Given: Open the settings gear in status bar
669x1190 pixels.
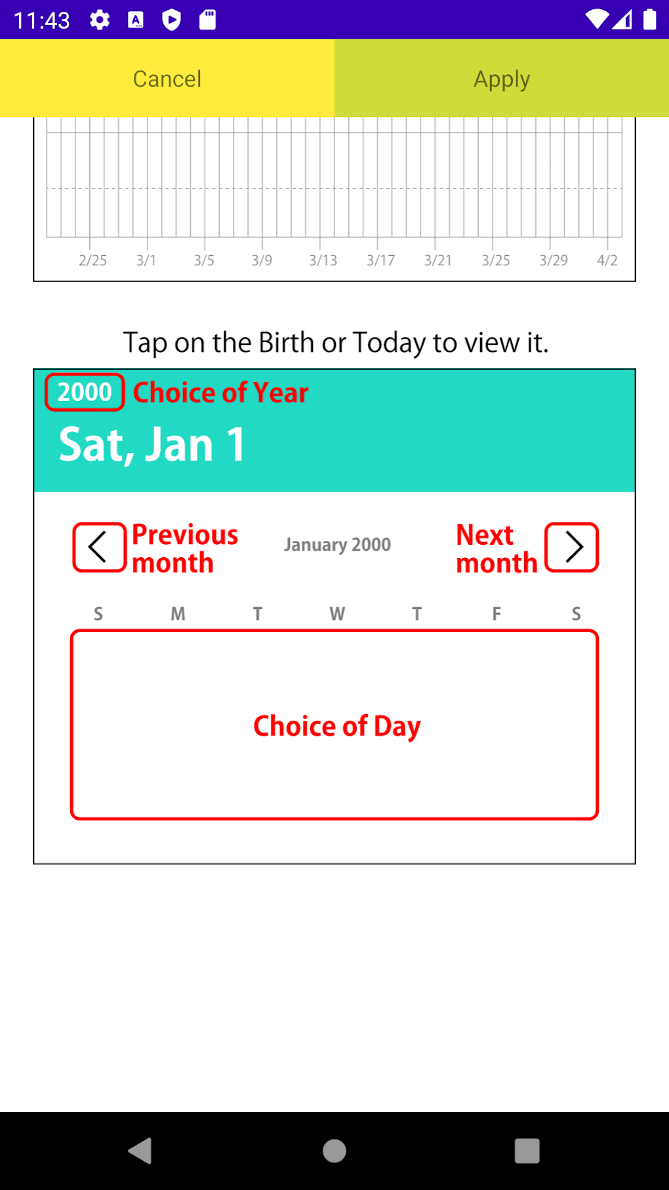Looking at the screenshot, I should (x=100, y=20).
